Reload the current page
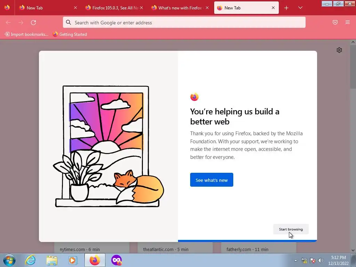This screenshot has height=267, width=356. click(x=33, y=23)
